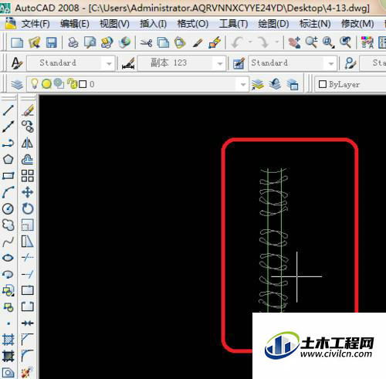The height and width of the screenshot is (379, 386).
Task: Toggle layer 0 viewport freeze icon
Action: click(59, 84)
